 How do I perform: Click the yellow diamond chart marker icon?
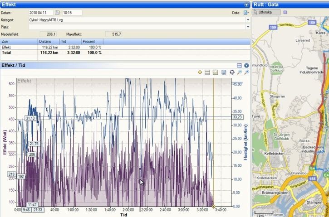[200, 72]
